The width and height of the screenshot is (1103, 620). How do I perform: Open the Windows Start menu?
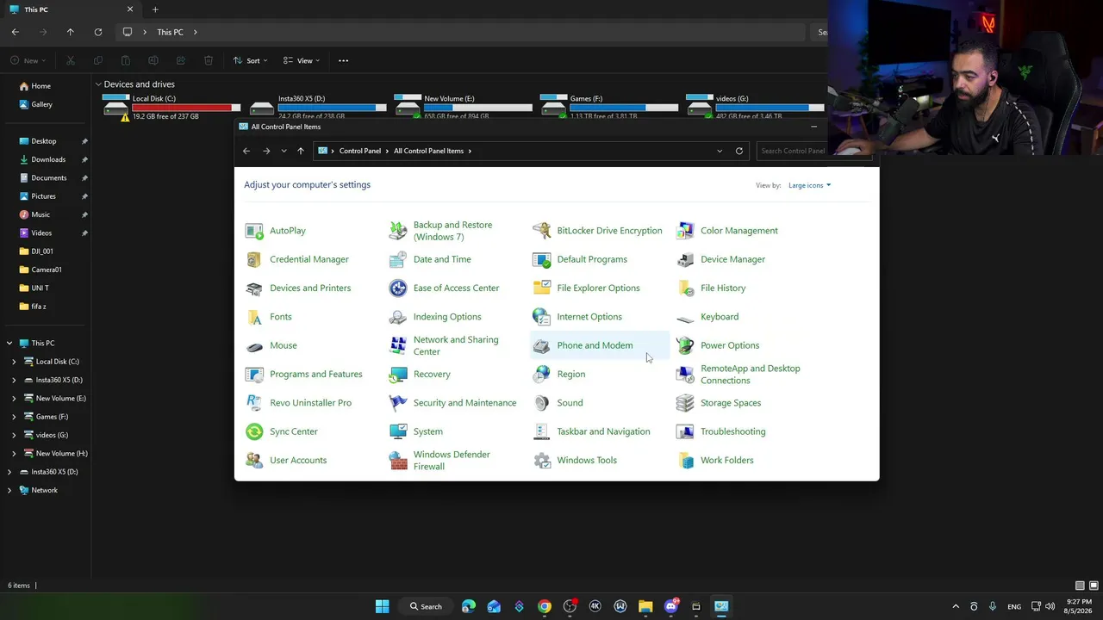click(382, 606)
